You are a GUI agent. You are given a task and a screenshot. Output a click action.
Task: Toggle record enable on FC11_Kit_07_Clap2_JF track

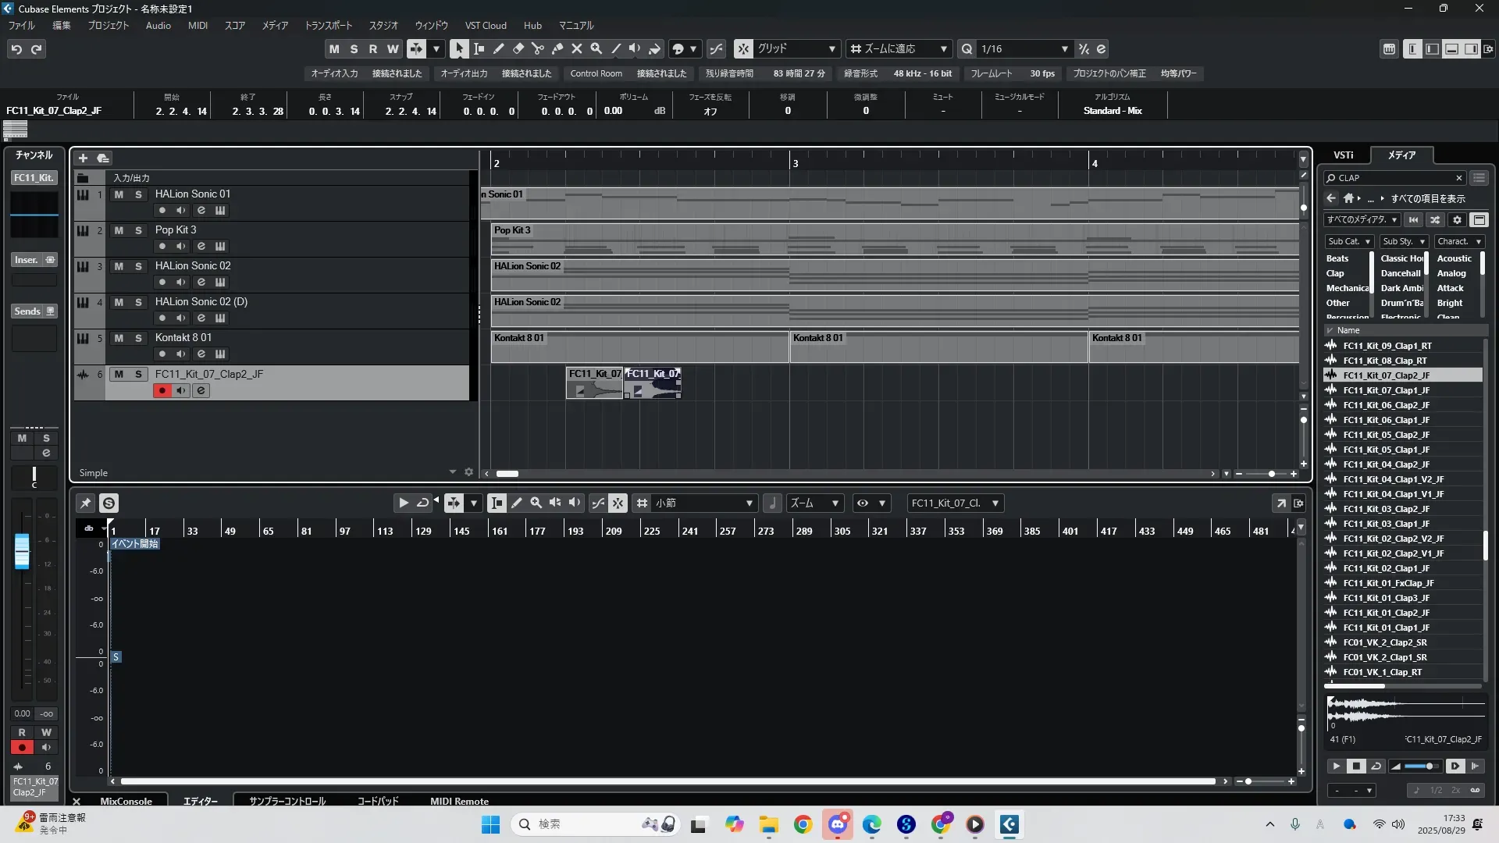[162, 390]
